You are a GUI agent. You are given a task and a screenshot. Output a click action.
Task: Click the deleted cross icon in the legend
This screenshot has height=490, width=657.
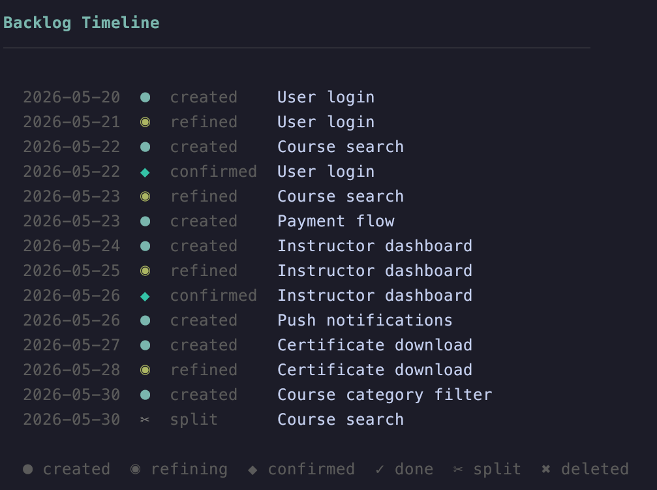click(546, 469)
